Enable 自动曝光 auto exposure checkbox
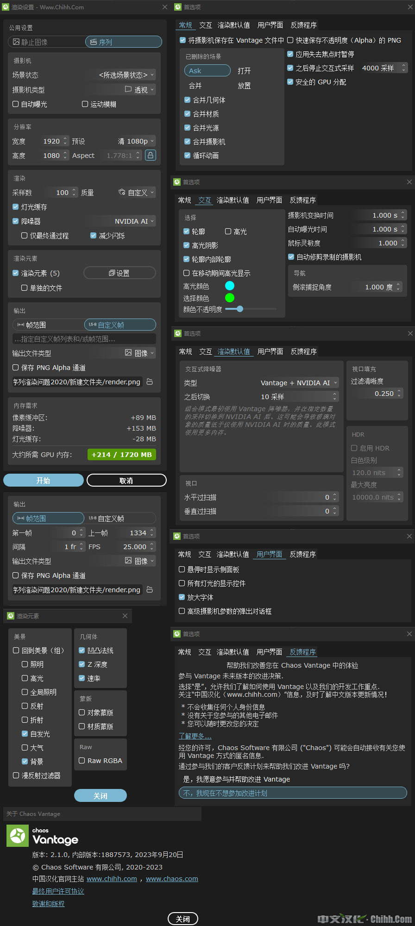Screen dimensions: 415x926 (16, 104)
